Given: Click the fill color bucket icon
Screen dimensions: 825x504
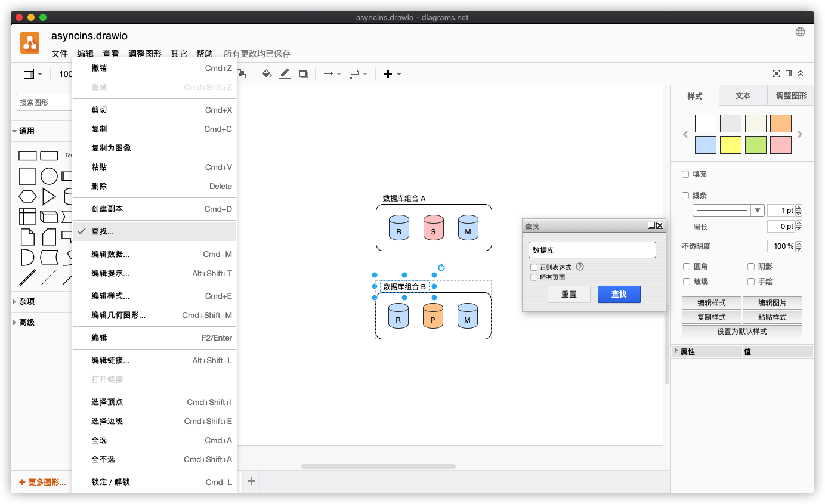Looking at the screenshot, I should coord(267,74).
